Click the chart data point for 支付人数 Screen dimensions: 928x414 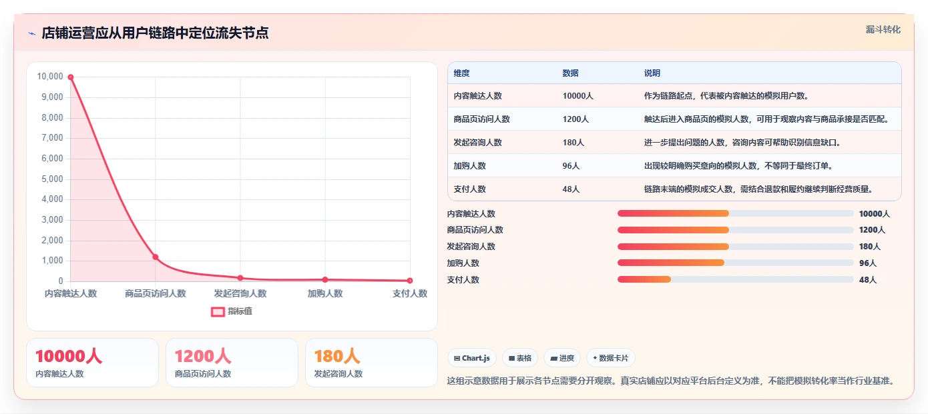tap(410, 281)
